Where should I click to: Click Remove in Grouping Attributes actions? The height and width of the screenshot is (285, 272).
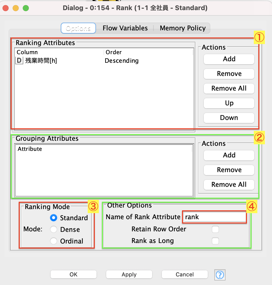click(x=229, y=170)
